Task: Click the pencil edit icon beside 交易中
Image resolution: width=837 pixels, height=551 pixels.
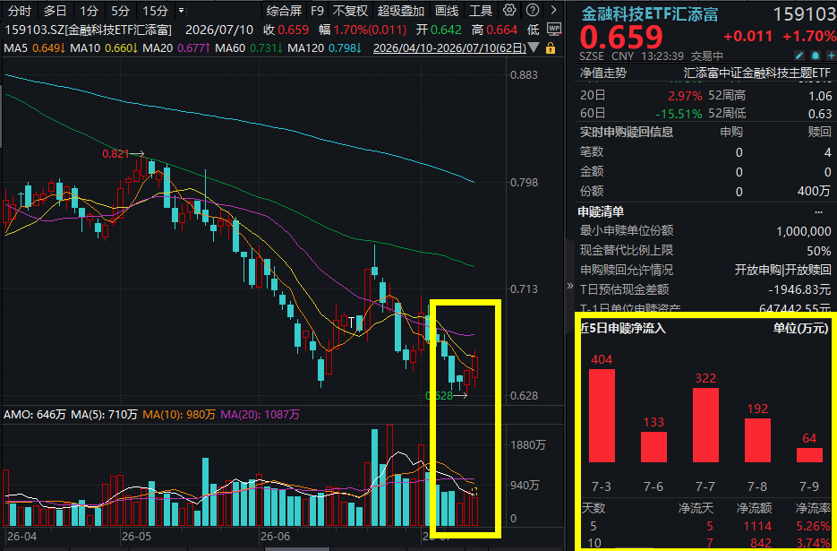Action: pos(799,56)
